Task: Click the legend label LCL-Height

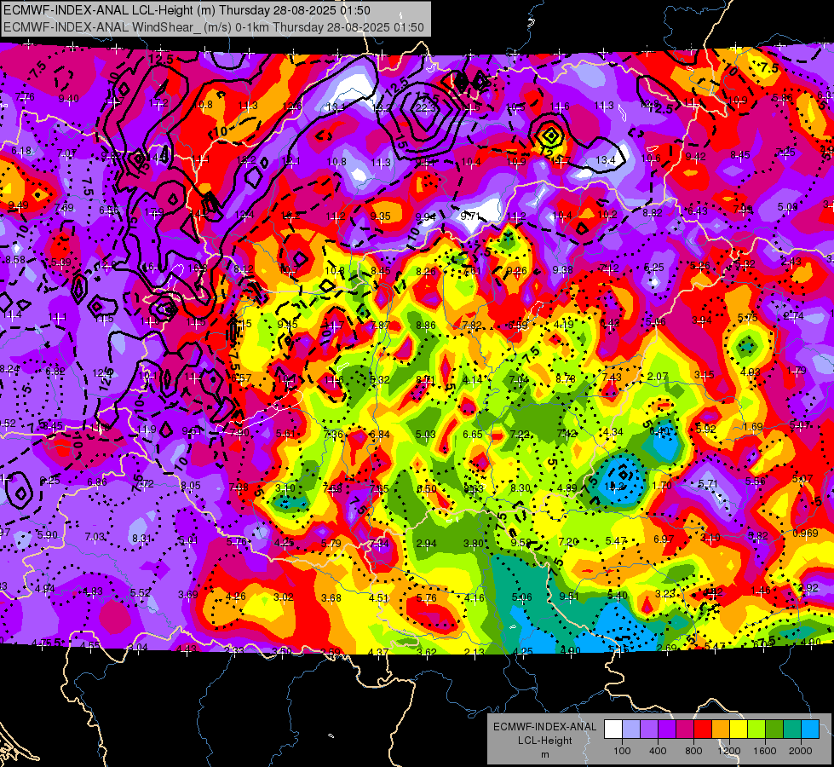Action: (544, 741)
